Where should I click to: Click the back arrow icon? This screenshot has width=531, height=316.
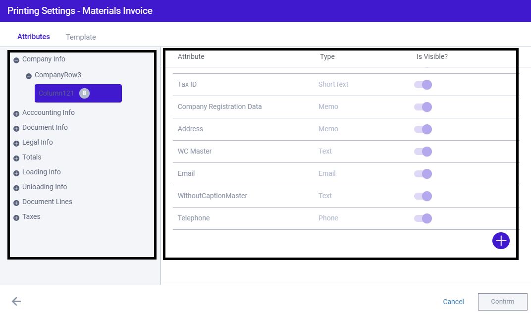(16, 301)
